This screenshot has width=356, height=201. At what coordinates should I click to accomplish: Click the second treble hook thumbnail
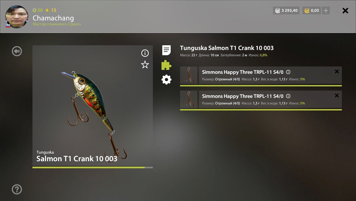189,99
